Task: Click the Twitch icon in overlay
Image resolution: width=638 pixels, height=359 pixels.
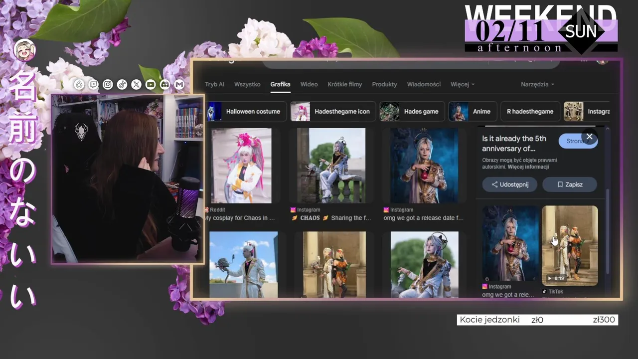Action: point(93,85)
